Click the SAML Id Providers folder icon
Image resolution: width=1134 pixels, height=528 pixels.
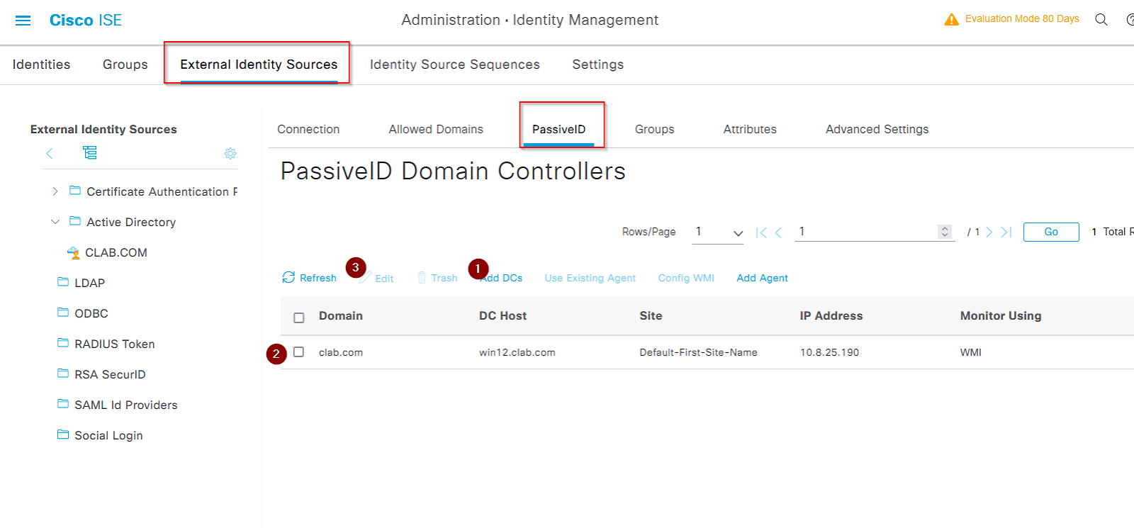(x=63, y=404)
